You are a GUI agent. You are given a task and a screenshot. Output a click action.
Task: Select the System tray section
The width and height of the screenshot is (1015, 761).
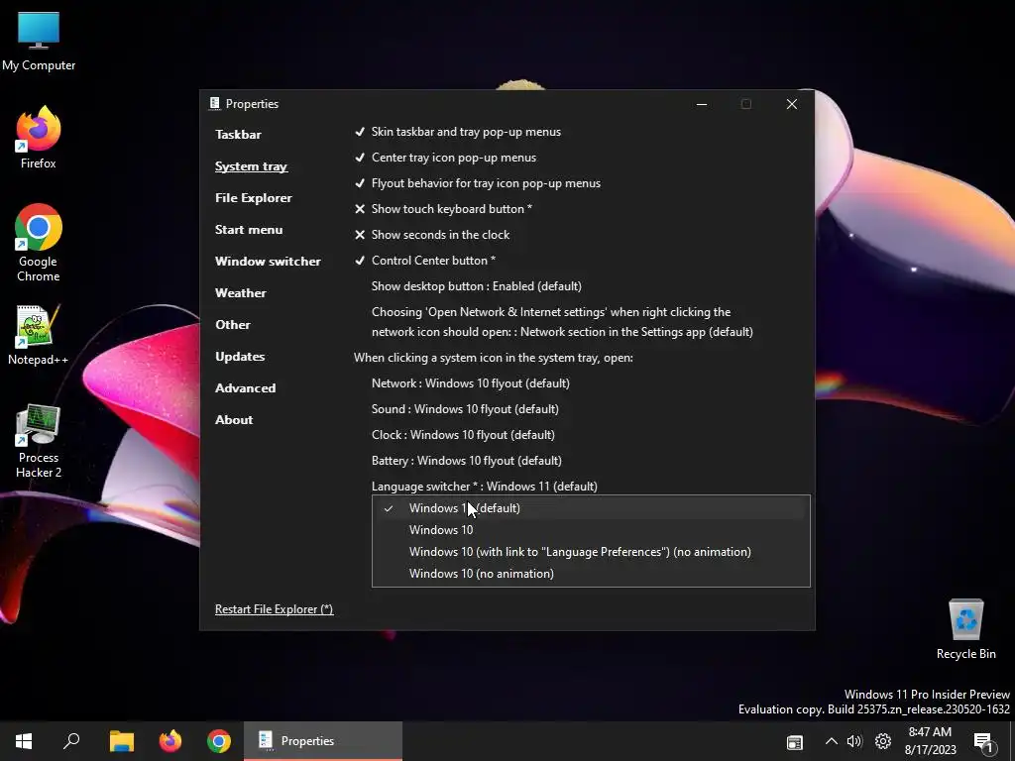251,166
